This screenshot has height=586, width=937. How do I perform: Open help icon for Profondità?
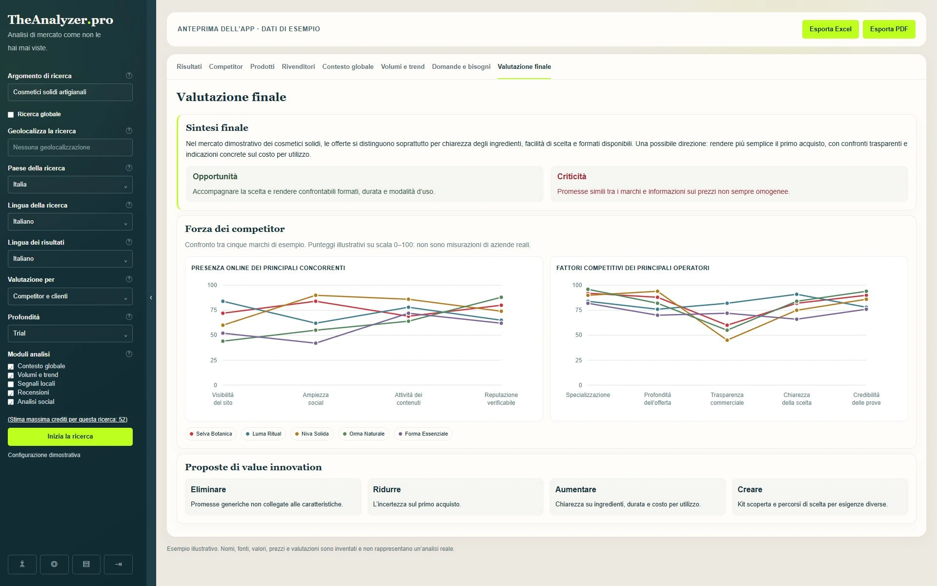(129, 317)
